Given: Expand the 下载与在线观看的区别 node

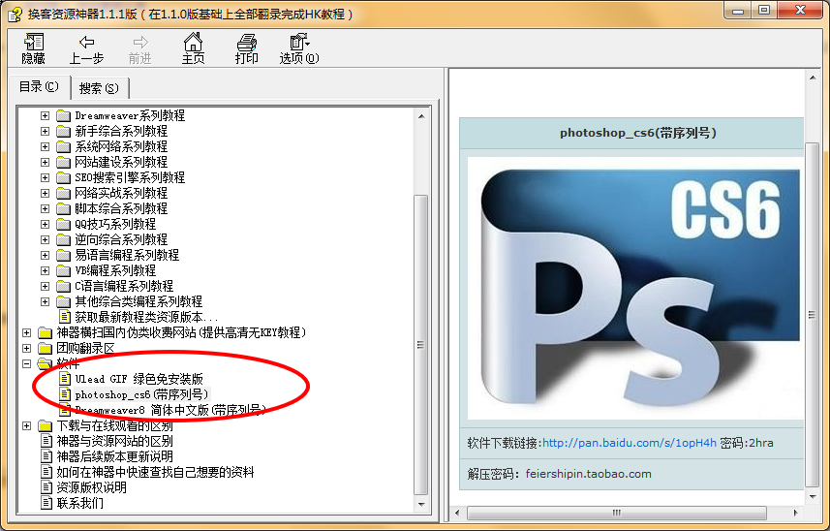Looking at the screenshot, I should pyautogui.click(x=26, y=425).
